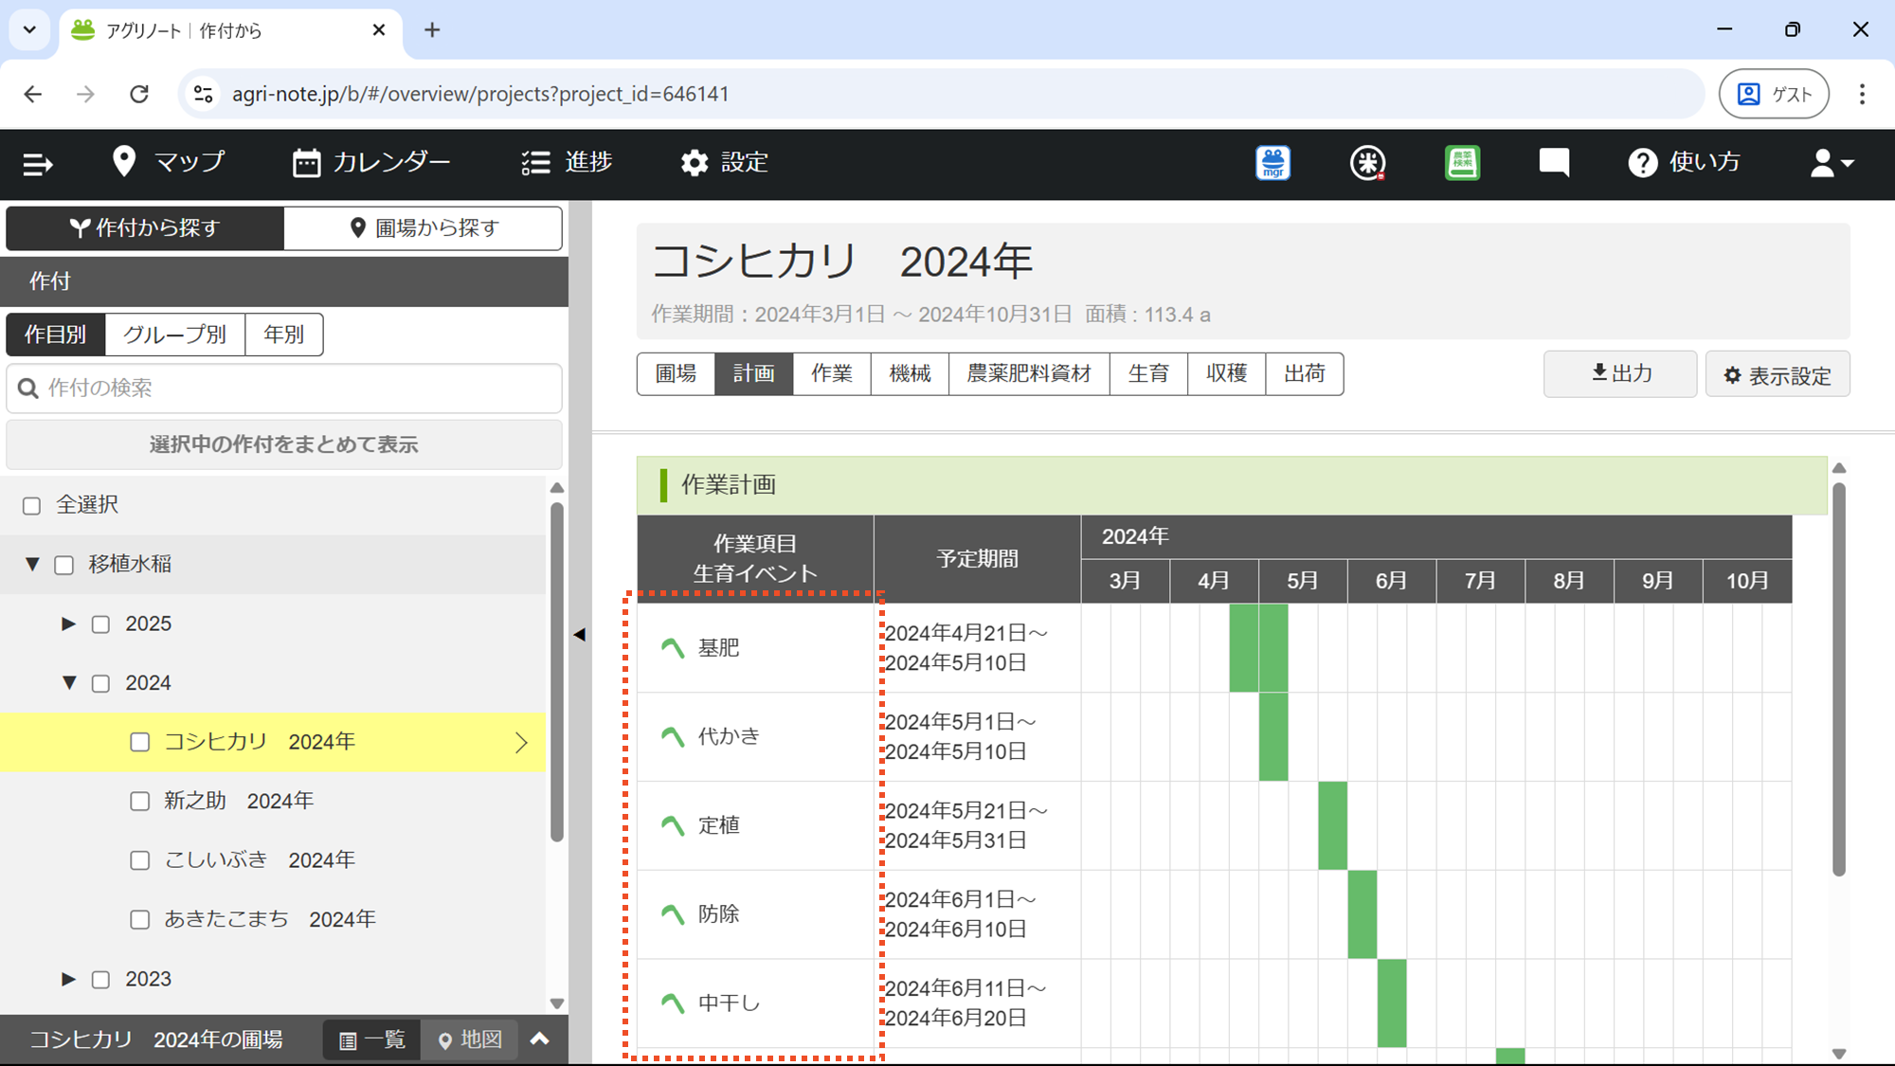This screenshot has width=1895, height=1066.
Task: Toggle the 全選択 checkbox
Action: (x=32, y=506)
